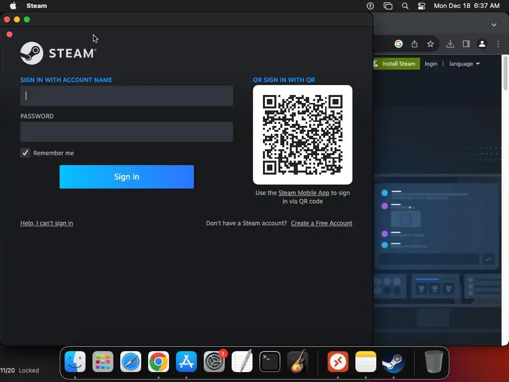509x382 pixels.
Task: Open the Create a Free Account link
Action: click(322, 223)
